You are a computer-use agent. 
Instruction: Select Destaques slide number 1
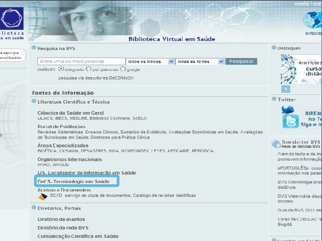tap(286, 89)
